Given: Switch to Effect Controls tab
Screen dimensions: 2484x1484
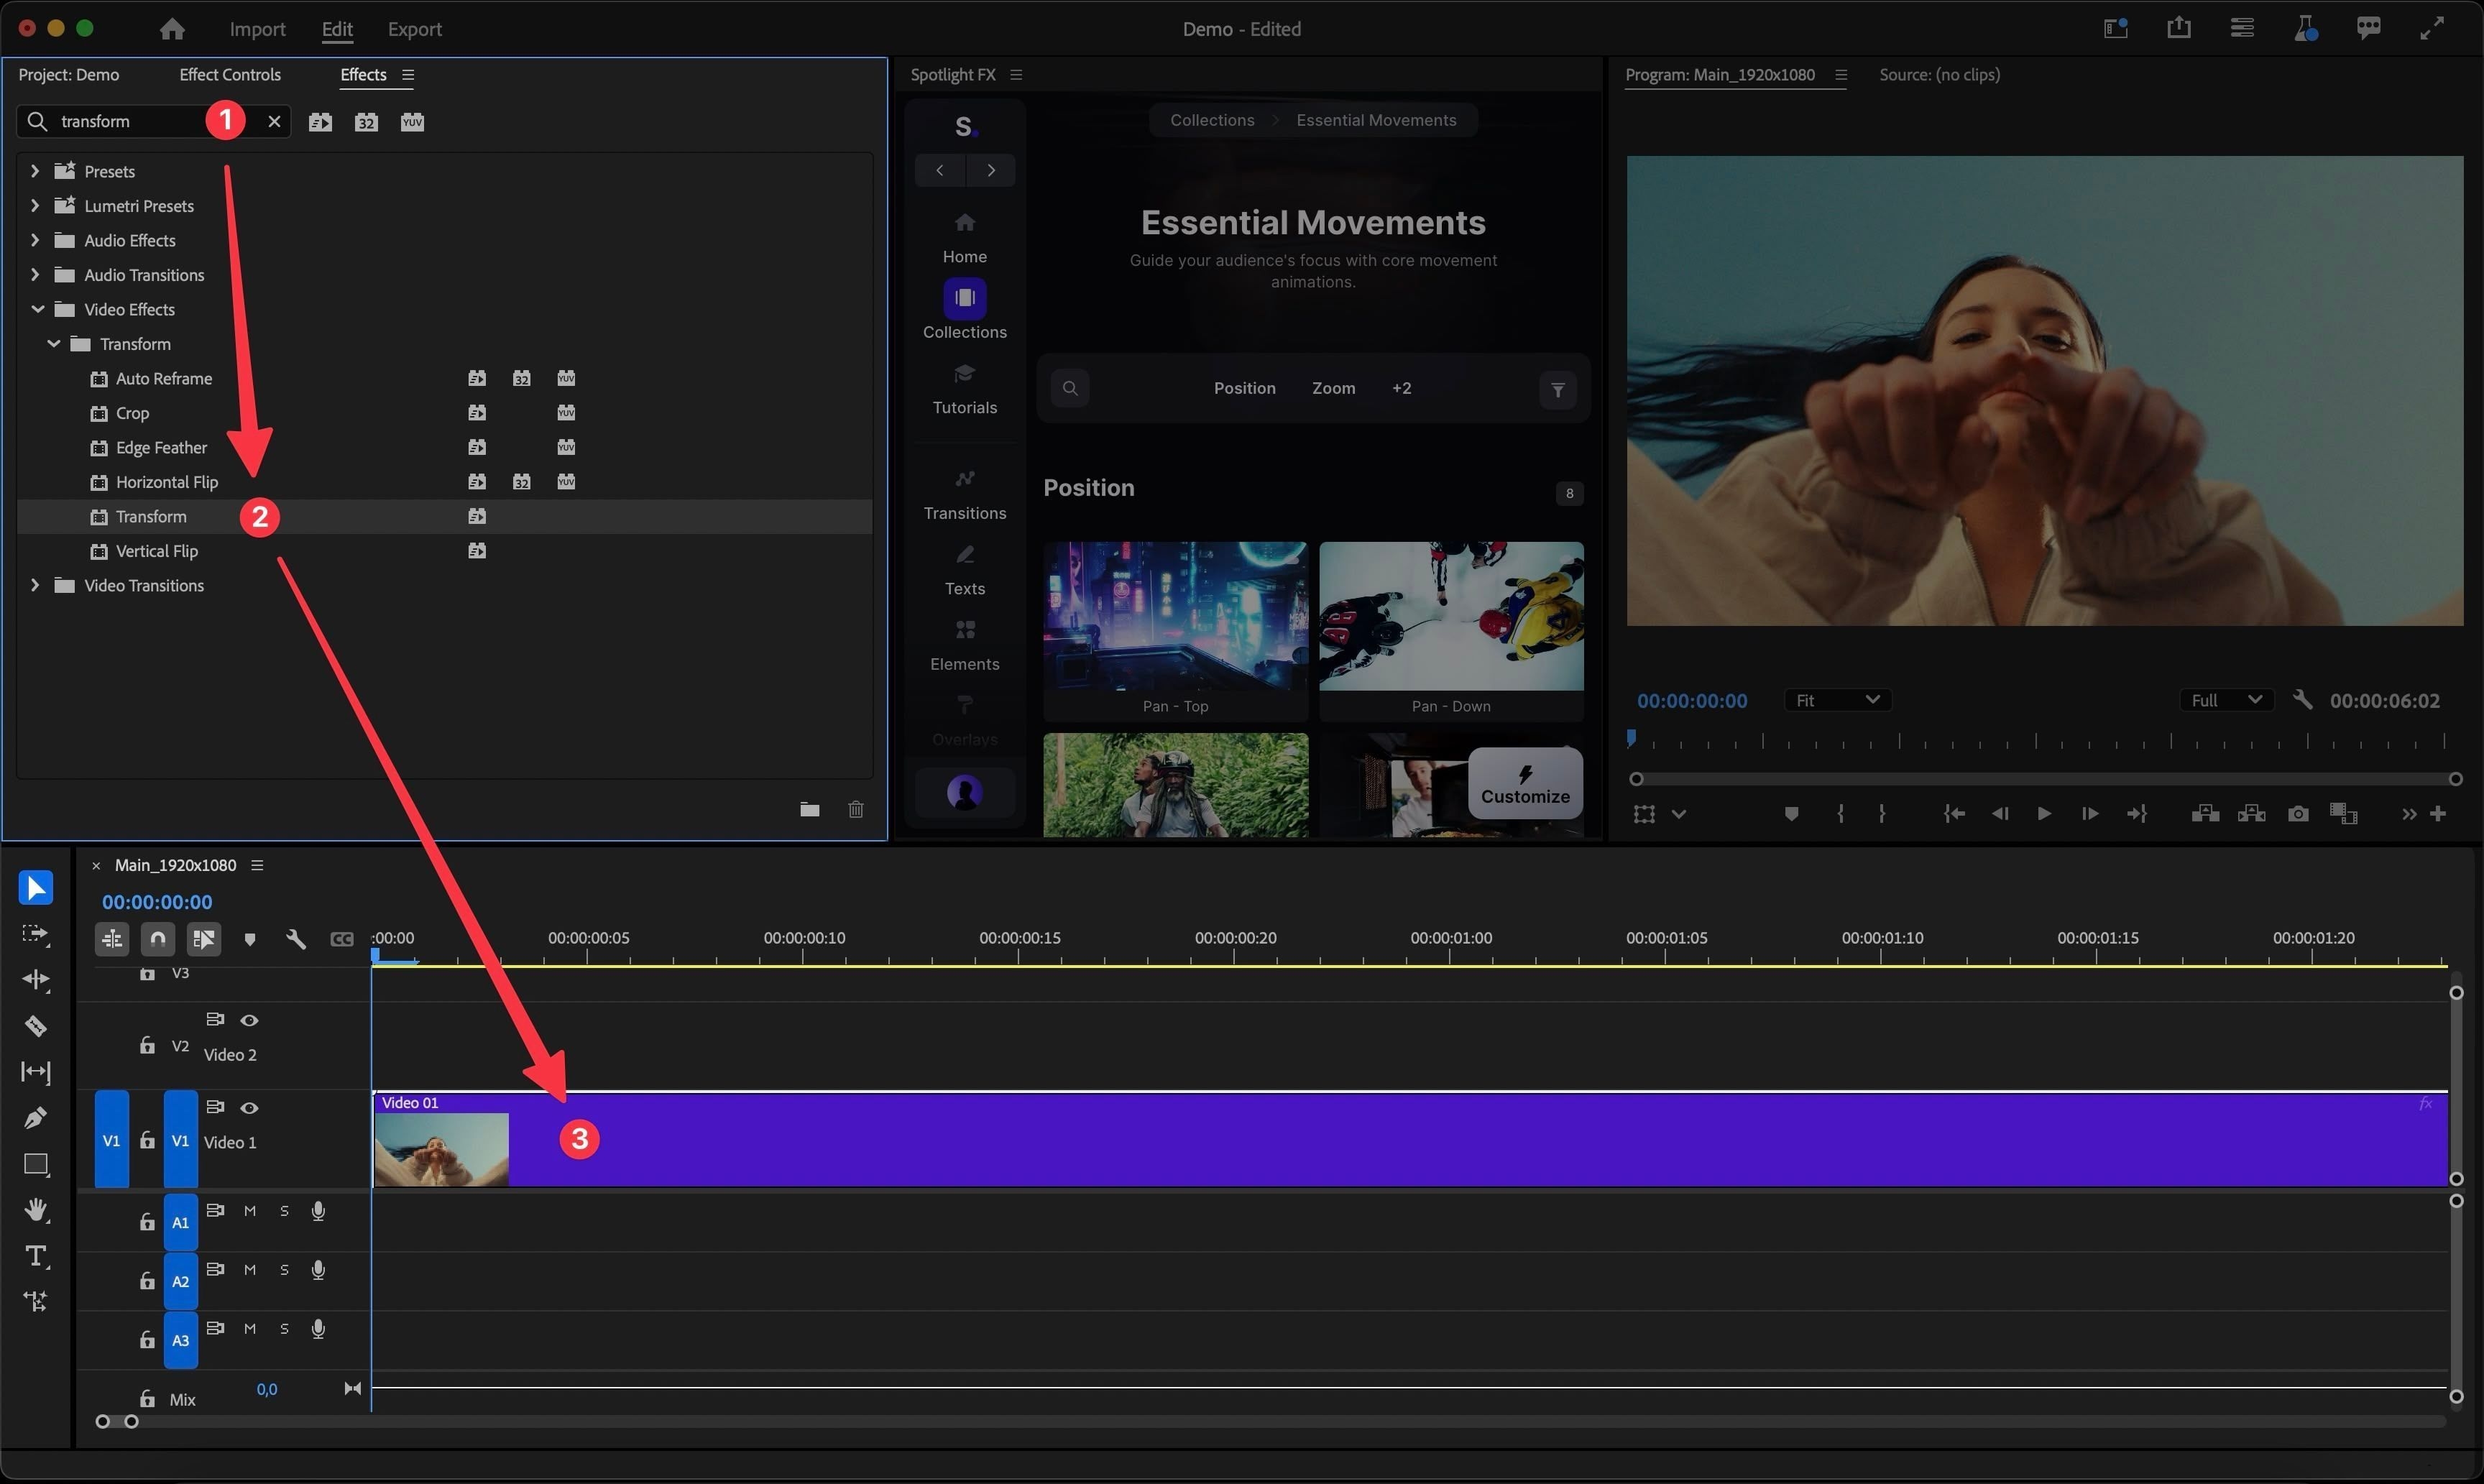Looking at the screenshot, I should [230, 74].
